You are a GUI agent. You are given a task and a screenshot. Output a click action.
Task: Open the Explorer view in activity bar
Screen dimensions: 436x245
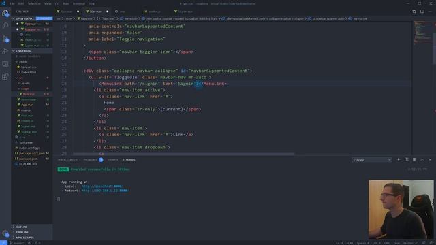(5, 13)
